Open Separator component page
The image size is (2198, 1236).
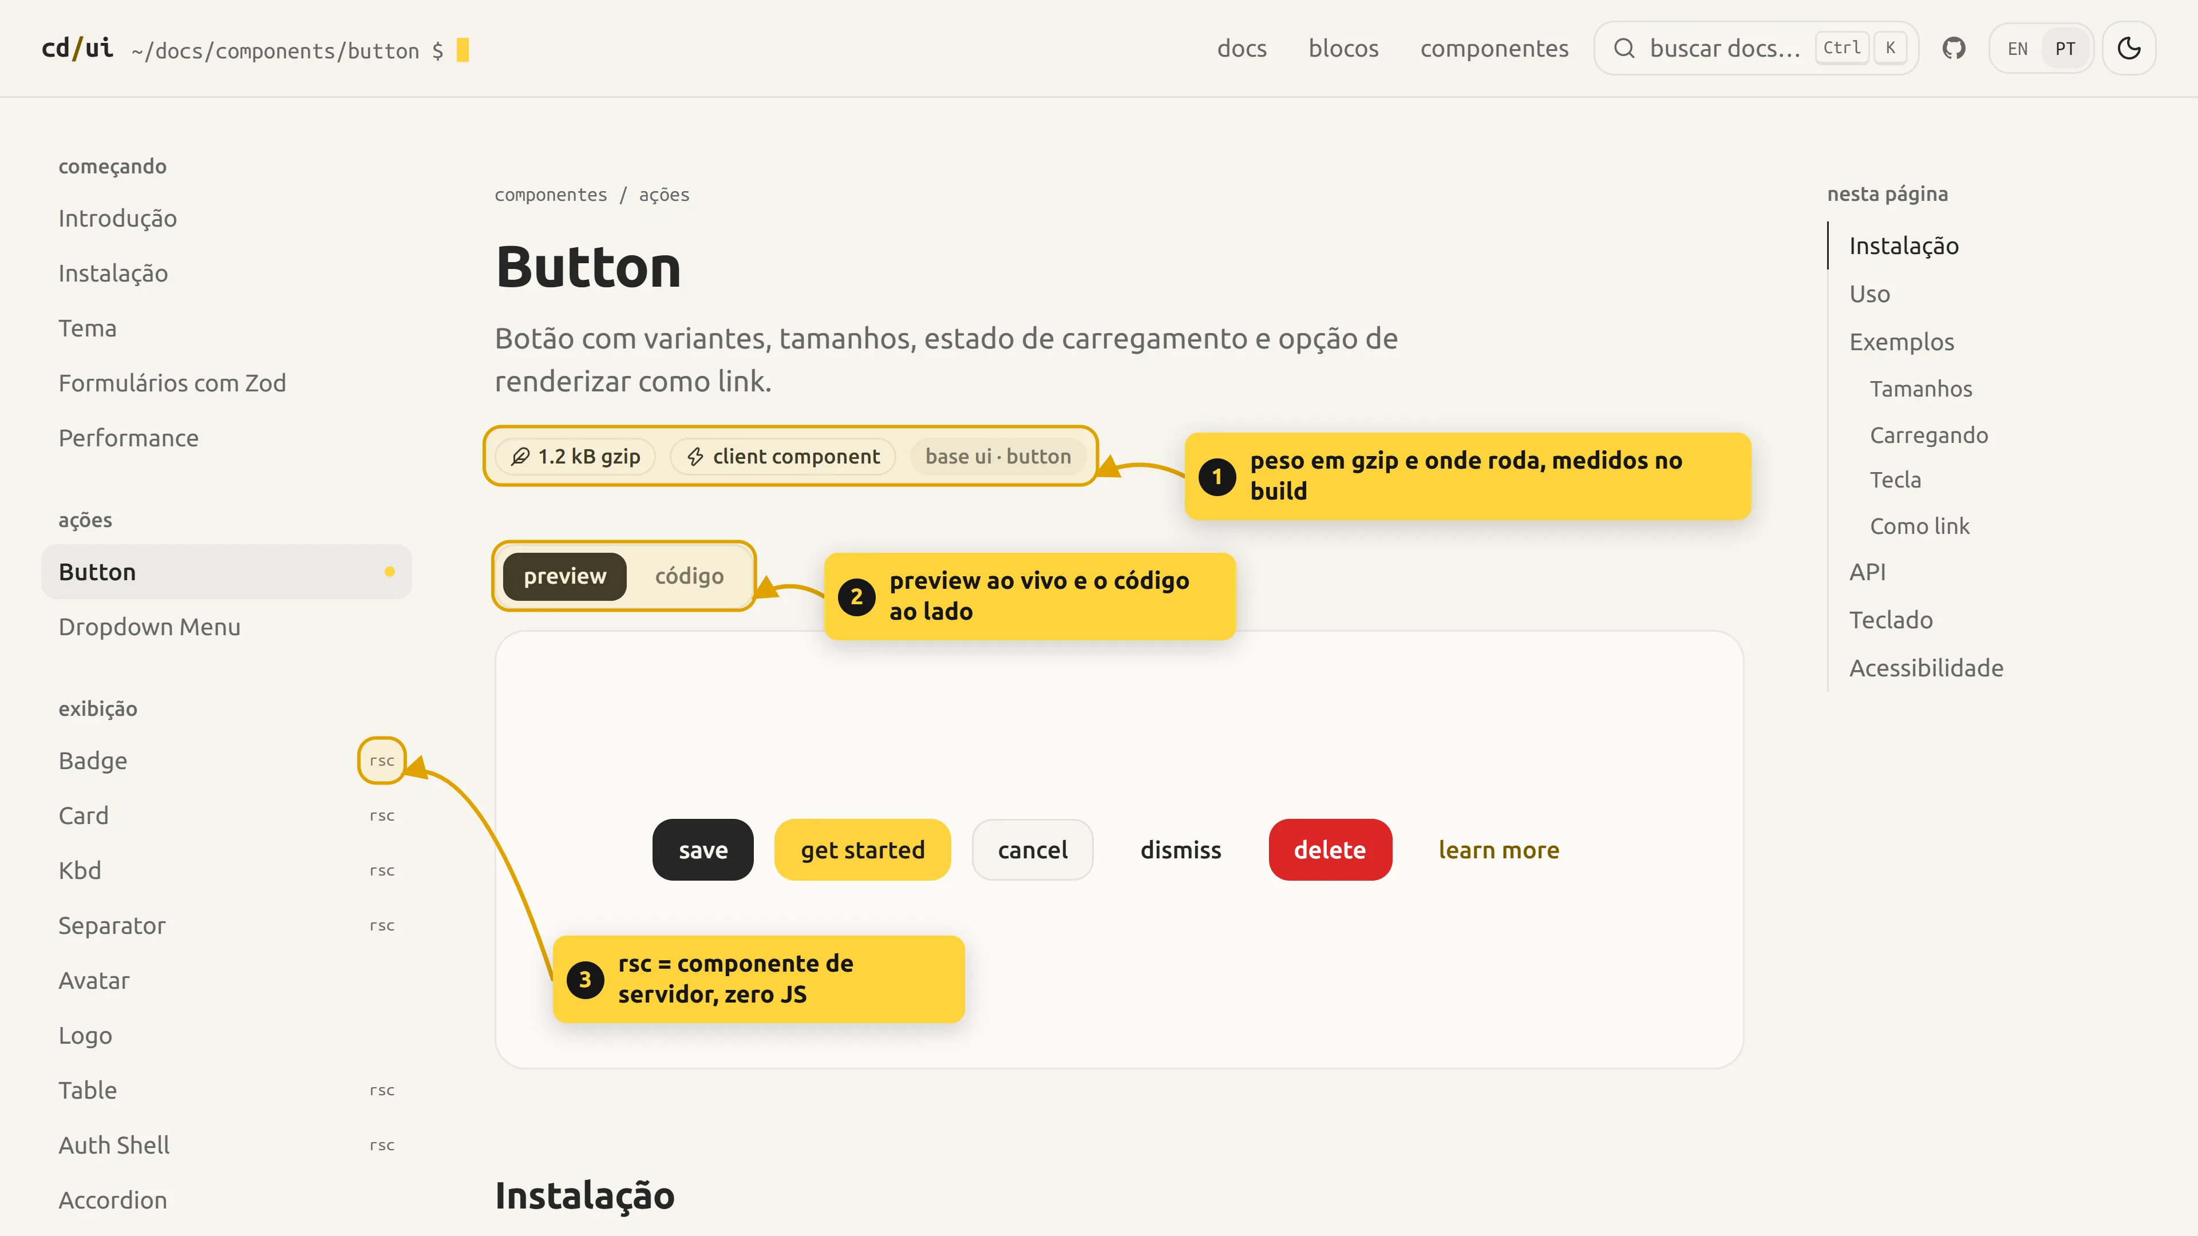pos(226,925)
